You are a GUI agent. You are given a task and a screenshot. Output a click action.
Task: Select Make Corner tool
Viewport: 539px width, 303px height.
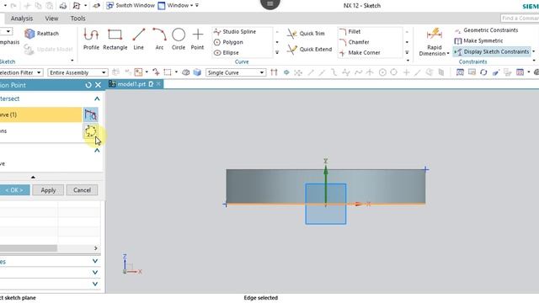click(x=360, y=52)
